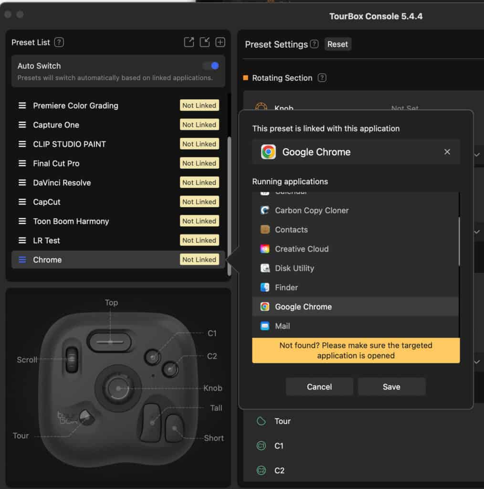Remove Google Chrome link with the X

[x=447, y=151]
